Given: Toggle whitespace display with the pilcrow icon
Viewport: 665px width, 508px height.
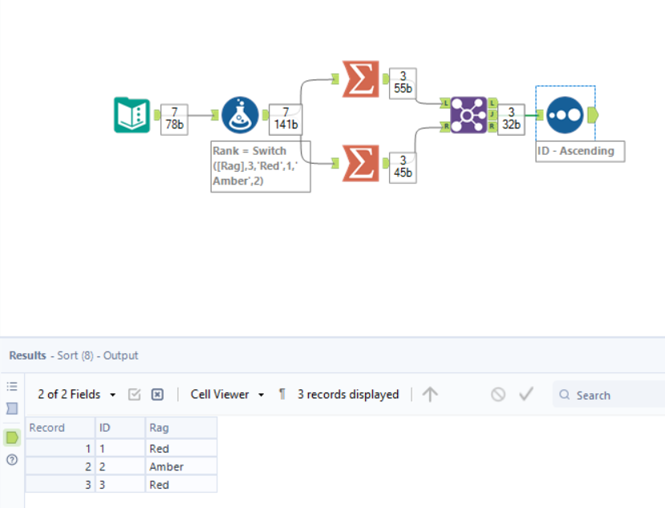Looking at the screenshot, I should point(282,394).
